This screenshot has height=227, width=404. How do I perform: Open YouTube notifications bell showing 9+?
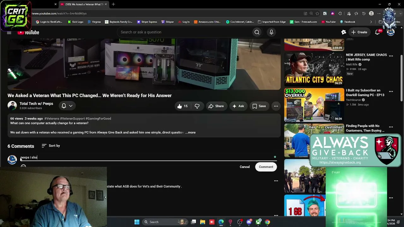click(x=378, y=32)
